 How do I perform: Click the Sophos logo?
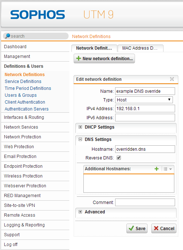[x=38, y=14]
